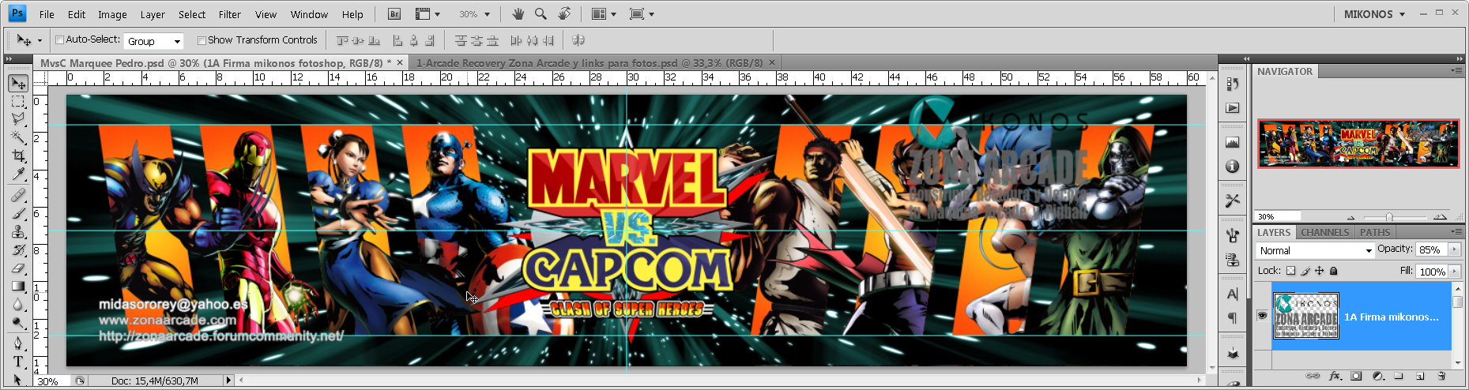Click the Distribute Top Edges icon
The image size is (1469, 390).
pos(461,40)
